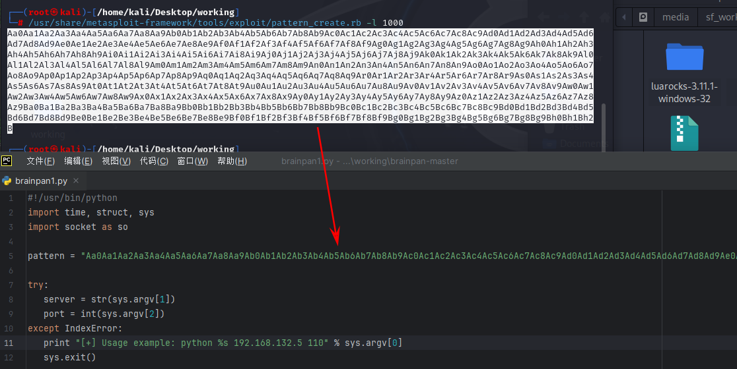
Task: Open PyCharm 文件(F) menu
Action: 40,161
